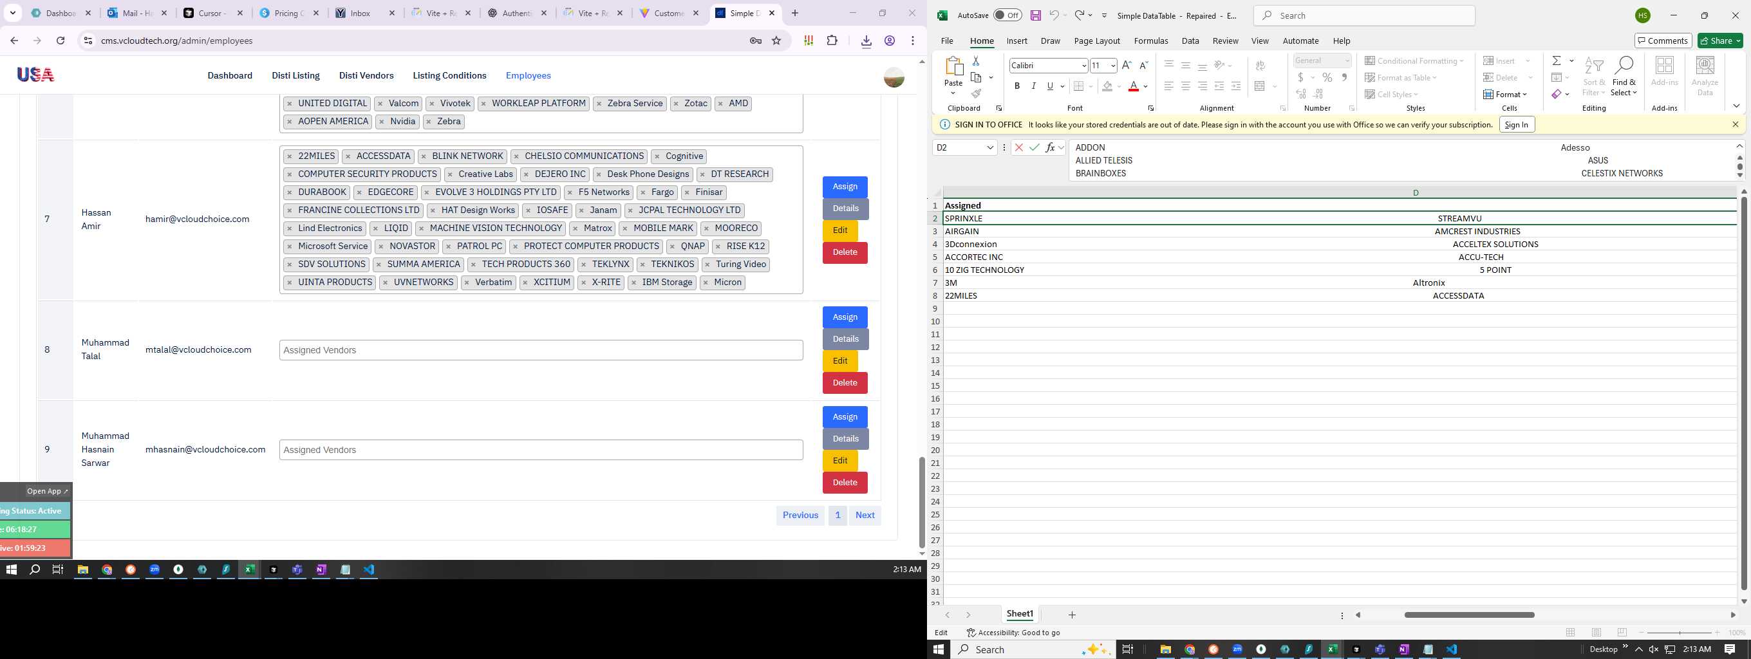Open the Chrome Extensions puzzle icon

[832, 41]
